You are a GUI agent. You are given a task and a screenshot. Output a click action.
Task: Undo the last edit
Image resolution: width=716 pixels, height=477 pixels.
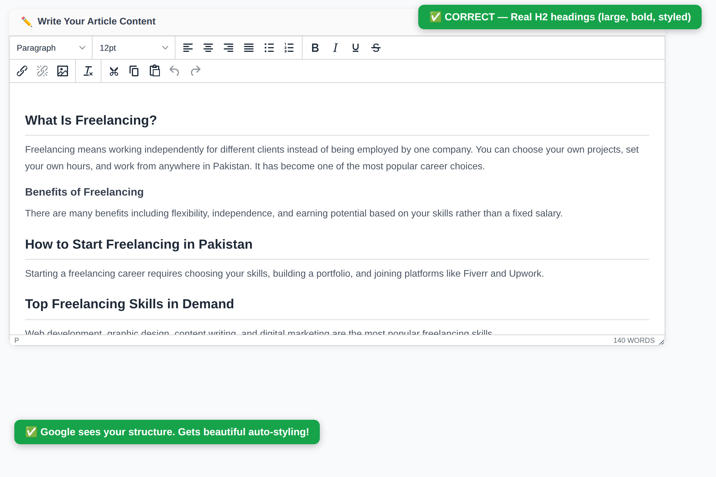[x=175, y=71]
